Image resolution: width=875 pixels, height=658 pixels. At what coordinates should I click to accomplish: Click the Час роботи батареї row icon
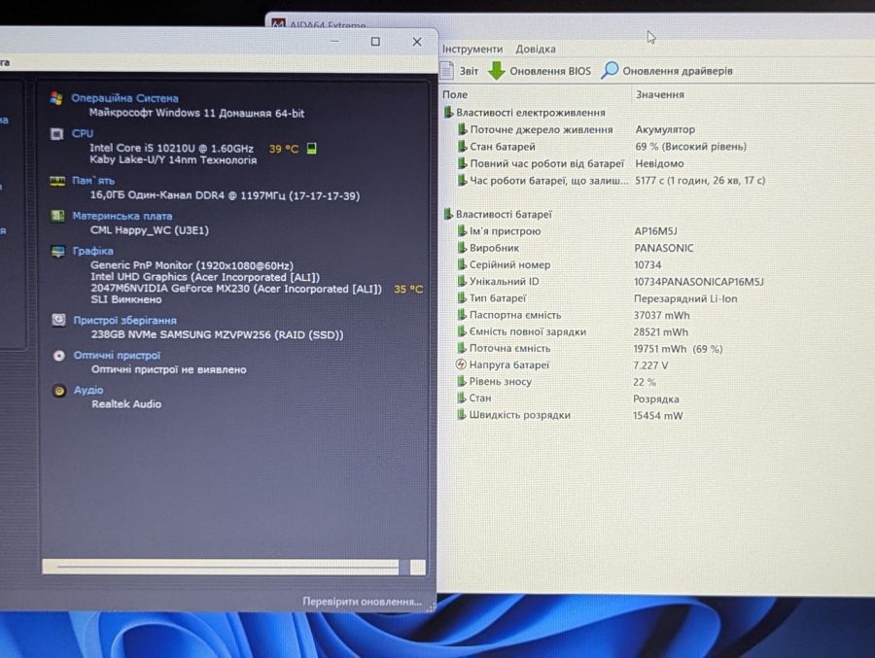(x=462, y=180)
